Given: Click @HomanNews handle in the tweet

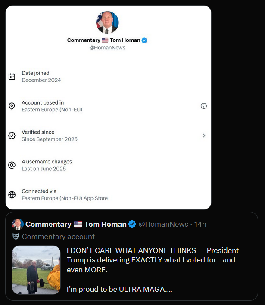Looking at the screenshot, I should pos(163,224).
